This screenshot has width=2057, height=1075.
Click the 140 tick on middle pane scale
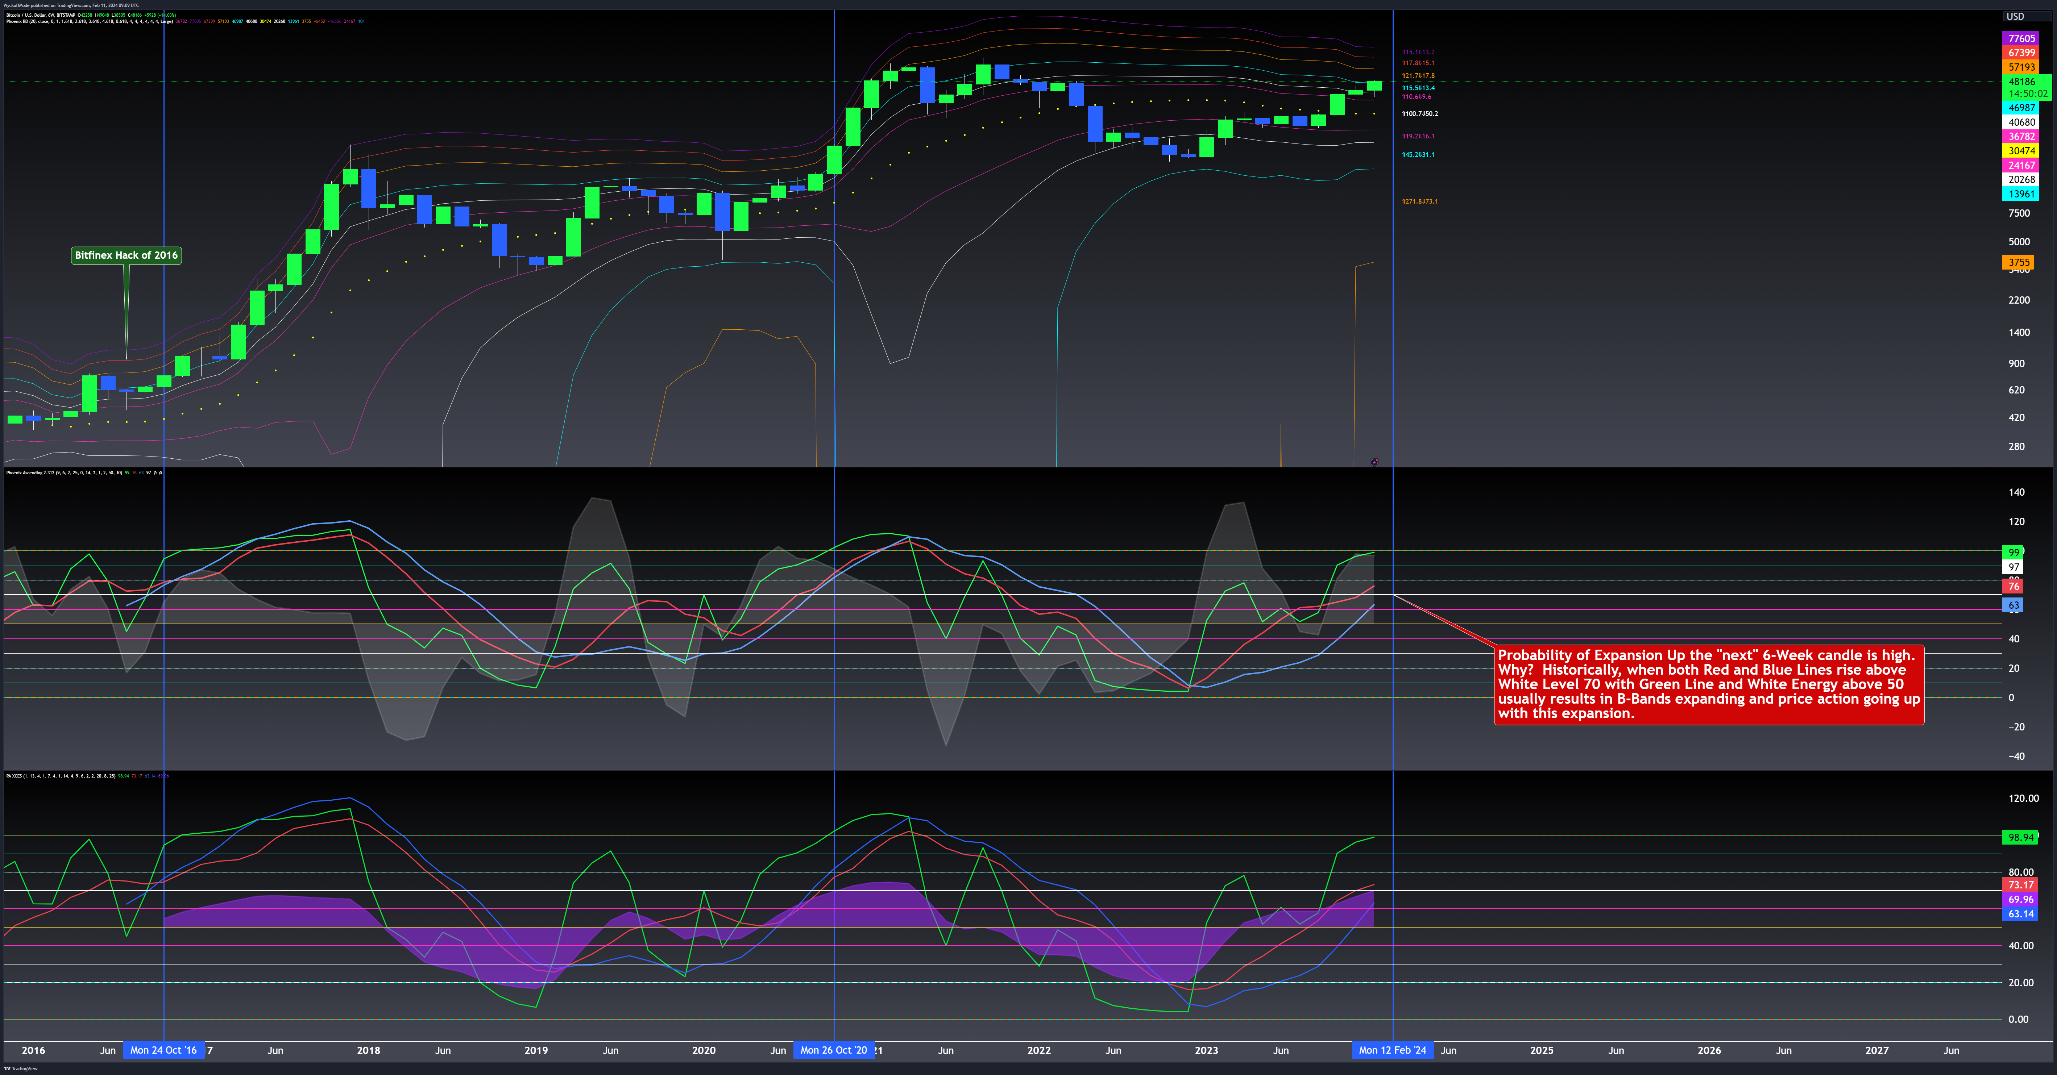click(2017, 492)
